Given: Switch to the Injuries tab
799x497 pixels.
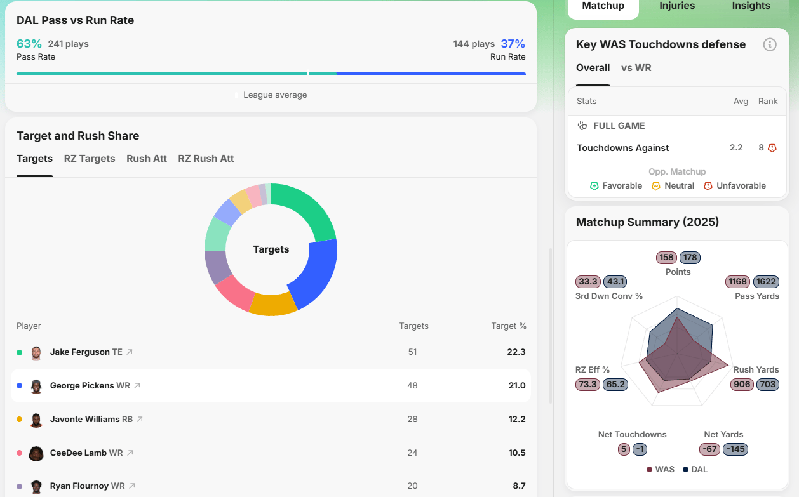Looking at the screenshot, I should (x=677, y=6).
